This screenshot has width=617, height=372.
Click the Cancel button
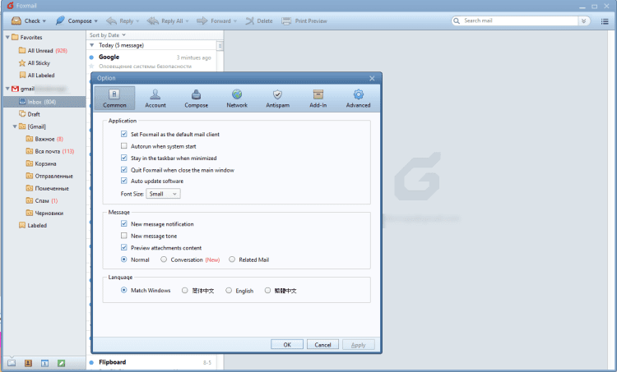click(322, 345)
